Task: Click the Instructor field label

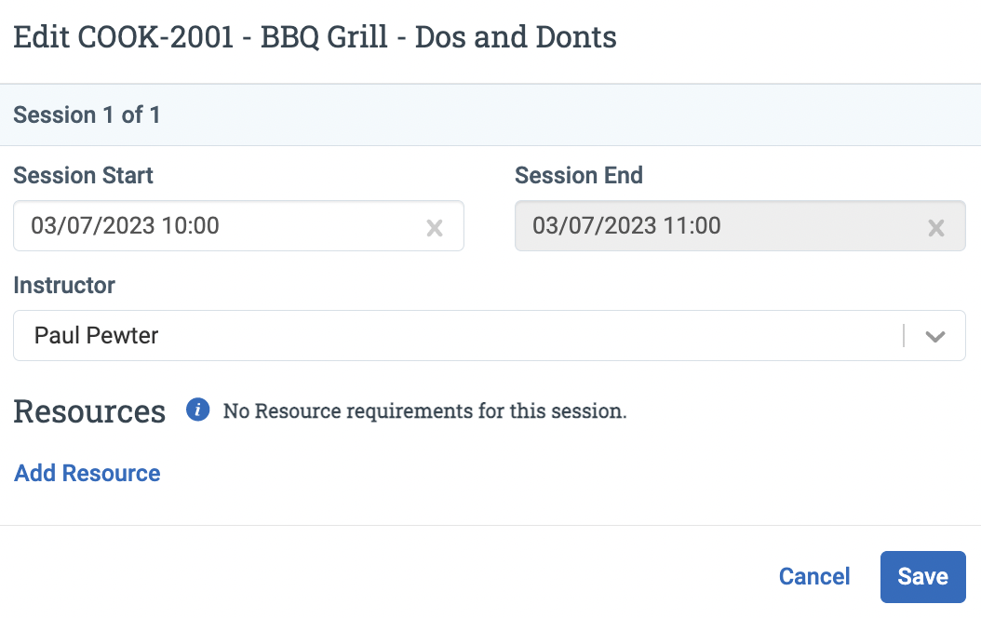Action: (64, 285)
